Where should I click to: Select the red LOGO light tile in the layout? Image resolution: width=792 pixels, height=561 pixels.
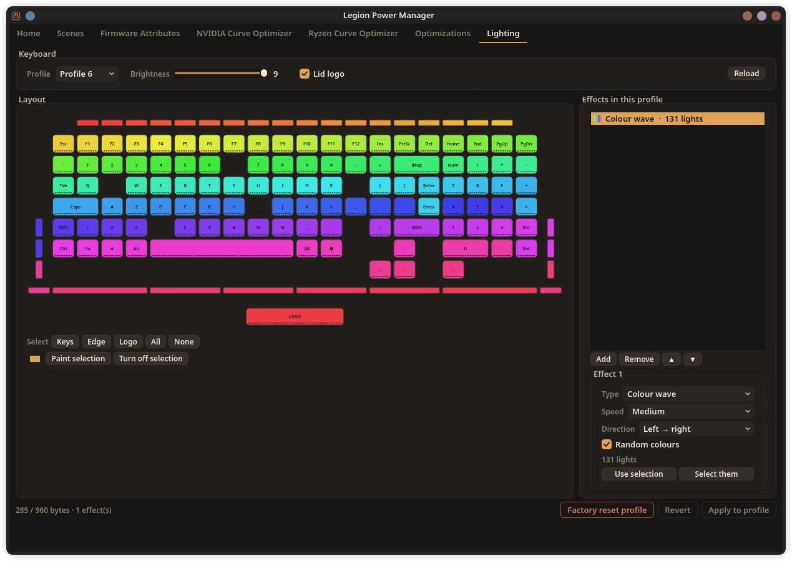[295, 316]
